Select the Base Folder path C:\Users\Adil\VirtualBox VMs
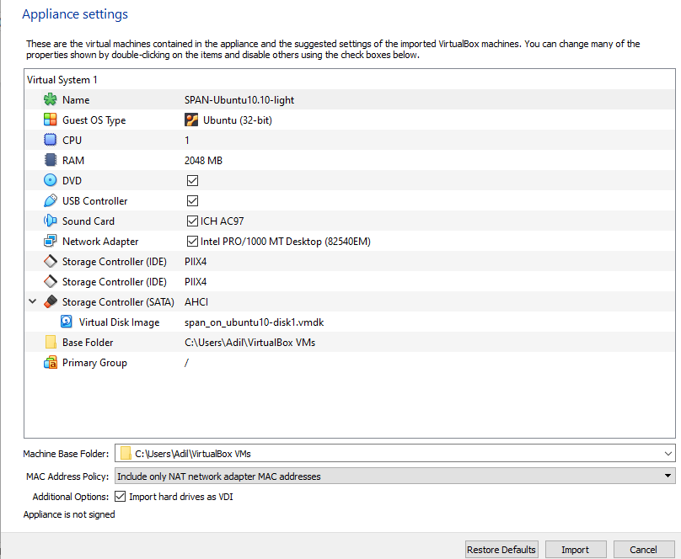 point(249,342)
